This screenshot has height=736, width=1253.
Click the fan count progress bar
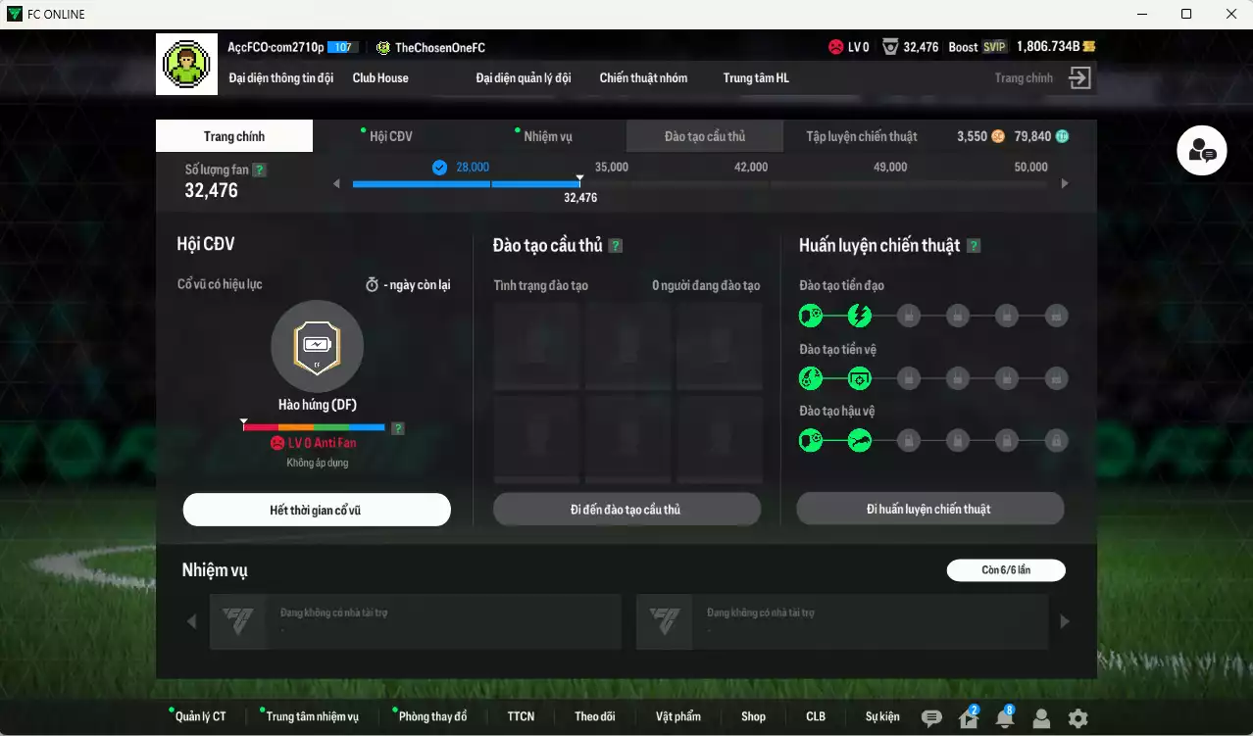(466, 183)
